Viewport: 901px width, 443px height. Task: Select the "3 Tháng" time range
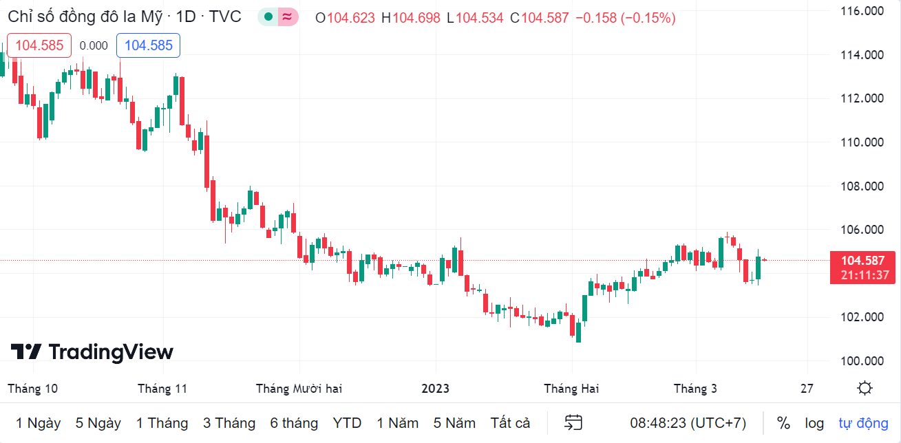tap(229, 422)
